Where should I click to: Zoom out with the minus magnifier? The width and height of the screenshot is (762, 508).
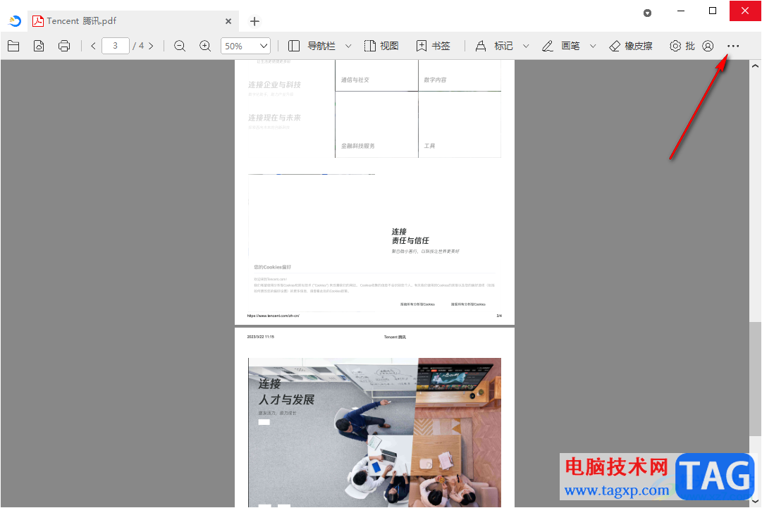pos(180,46)
